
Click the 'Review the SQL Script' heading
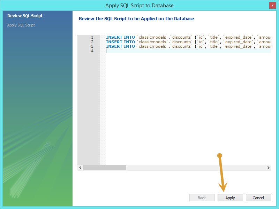point(136,19)
